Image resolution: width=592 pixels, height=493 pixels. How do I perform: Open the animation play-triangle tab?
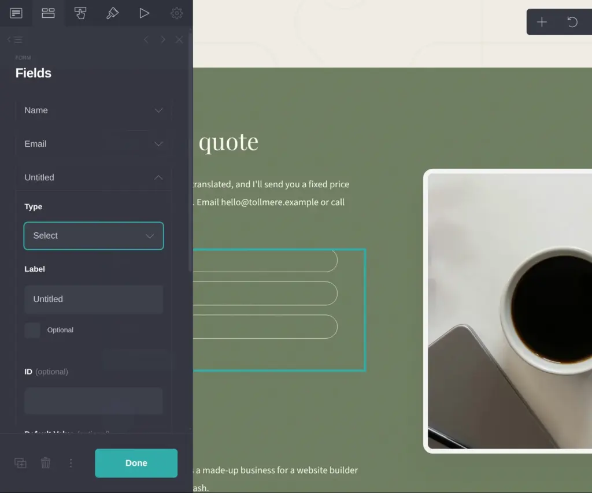144,13
